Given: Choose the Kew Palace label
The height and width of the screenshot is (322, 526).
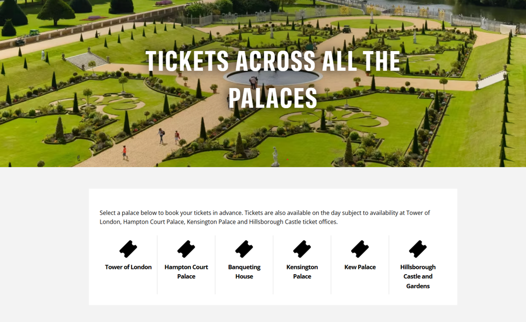Looking at the screenshot, I should point(360,267).
